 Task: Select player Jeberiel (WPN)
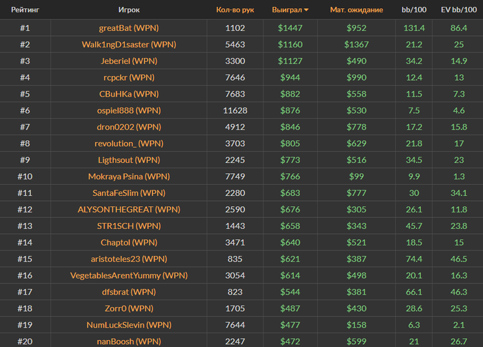[129, 61]
